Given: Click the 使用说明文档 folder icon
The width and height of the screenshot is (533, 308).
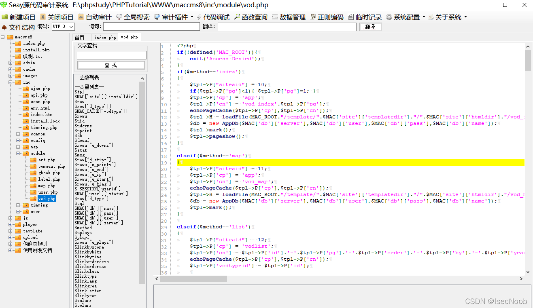Looking at the screenshot, I should (x=18, y=250).
